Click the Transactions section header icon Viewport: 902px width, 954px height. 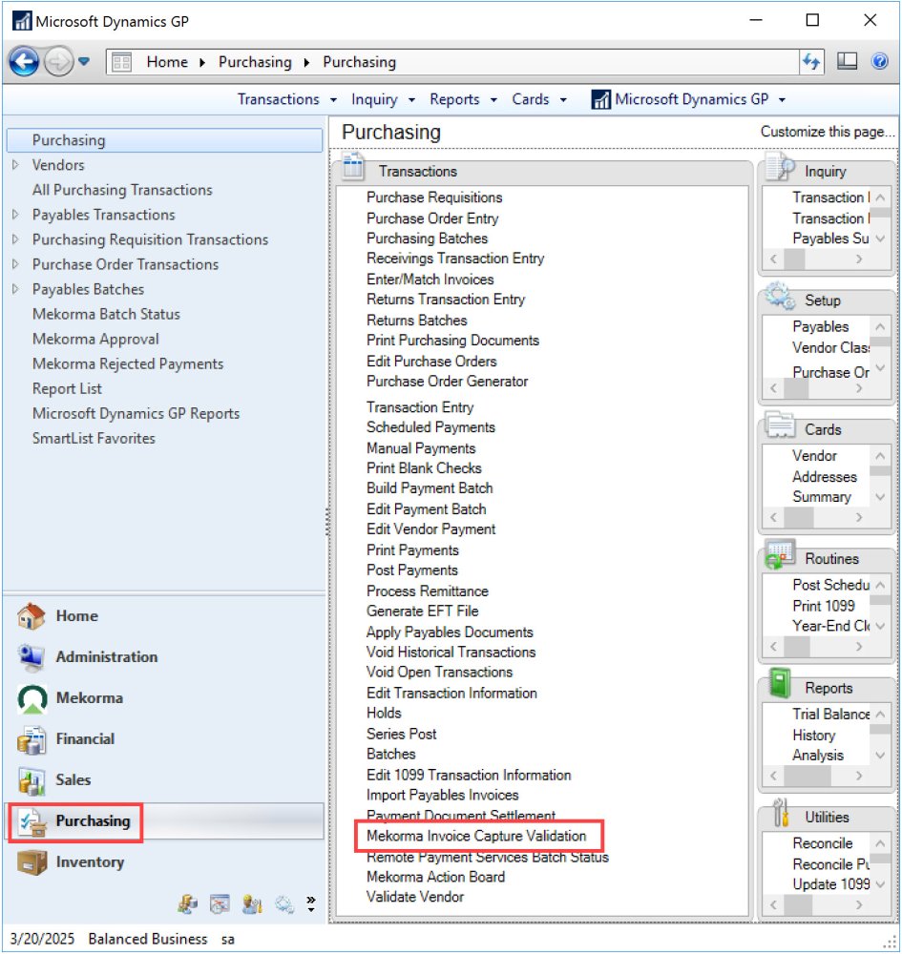(x=353, y=166)
